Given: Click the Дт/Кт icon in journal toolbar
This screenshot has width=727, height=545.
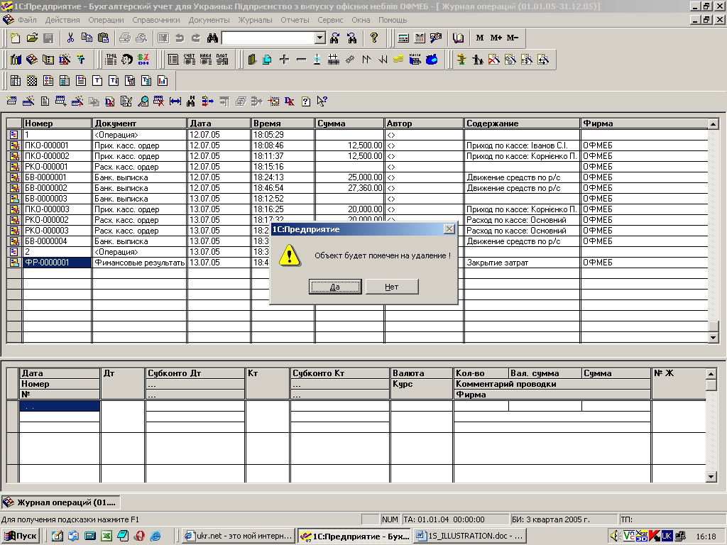Looking at the screenshot, I should pos(290,101).
